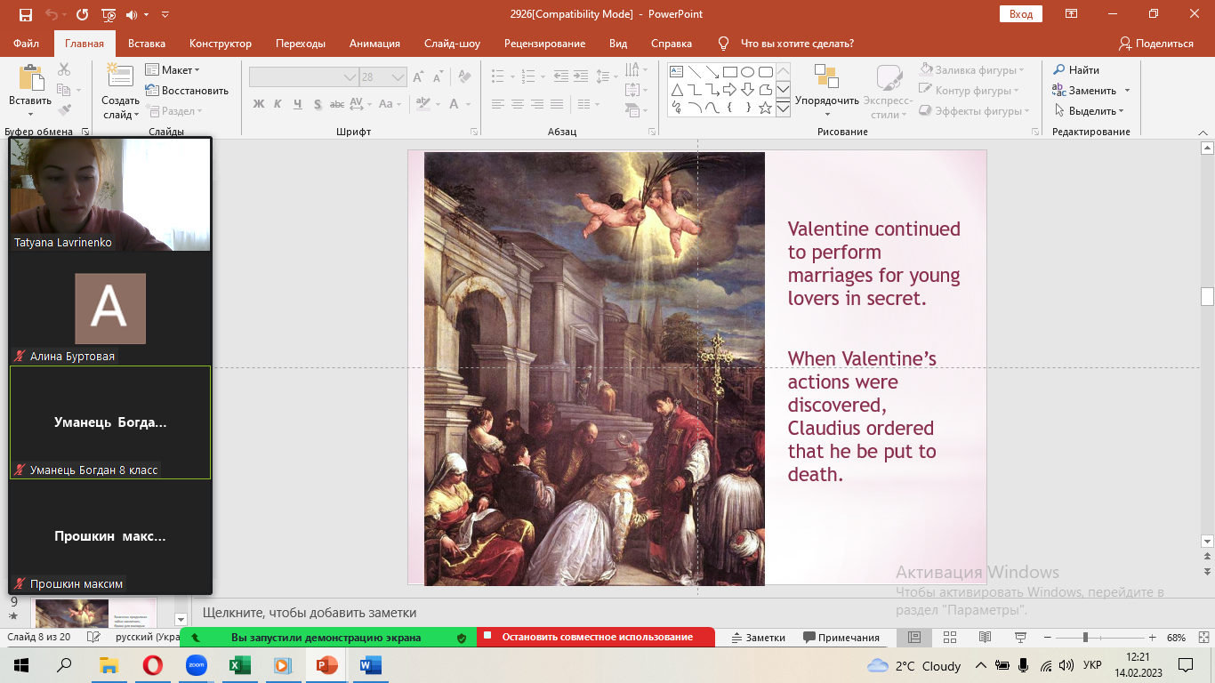Expand the shapes gallery more arrow

coord(784,109)
